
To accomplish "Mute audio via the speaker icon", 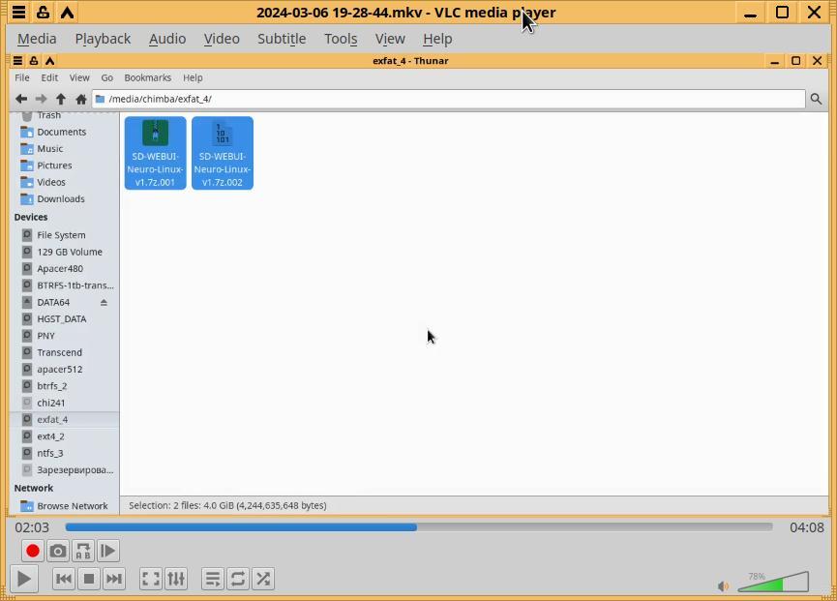I will click(x=723, y=586).
